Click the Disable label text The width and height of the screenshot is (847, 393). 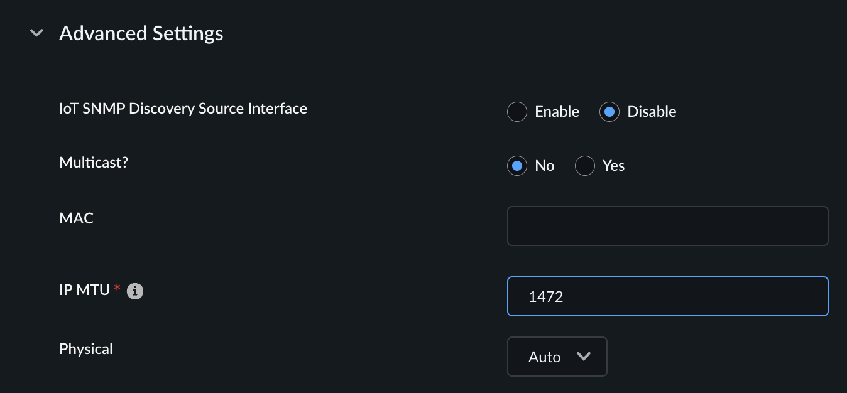click(652, 112)
